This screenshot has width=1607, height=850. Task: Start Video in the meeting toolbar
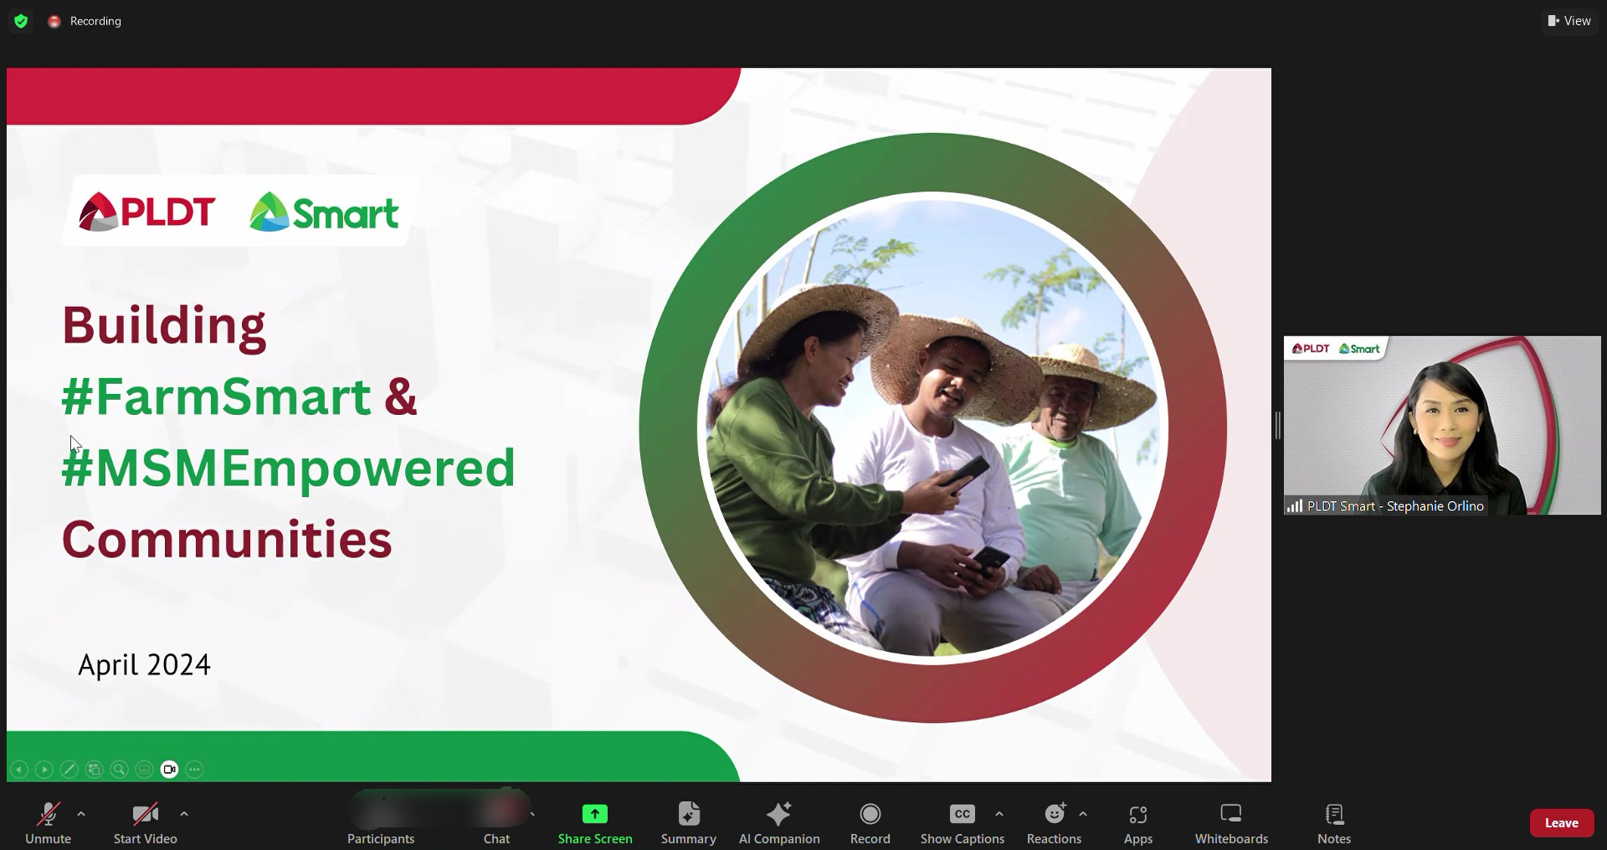coord(145,823)
